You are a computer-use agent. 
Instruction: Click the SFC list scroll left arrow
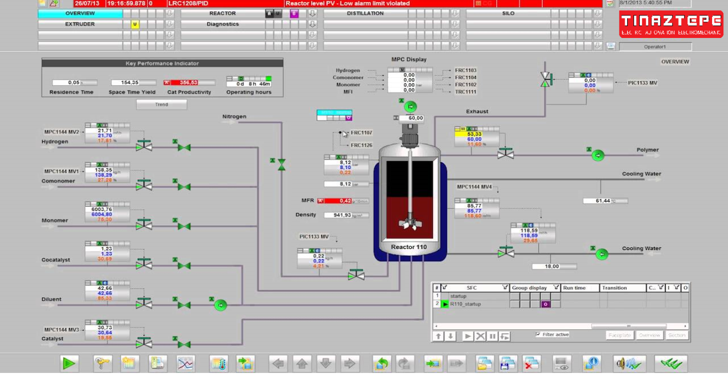(x=435, y=326)
